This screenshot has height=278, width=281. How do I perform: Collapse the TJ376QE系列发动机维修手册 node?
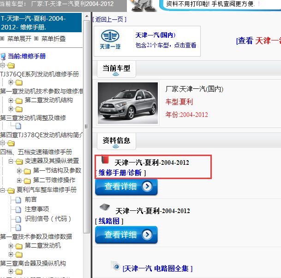[2, 65]
